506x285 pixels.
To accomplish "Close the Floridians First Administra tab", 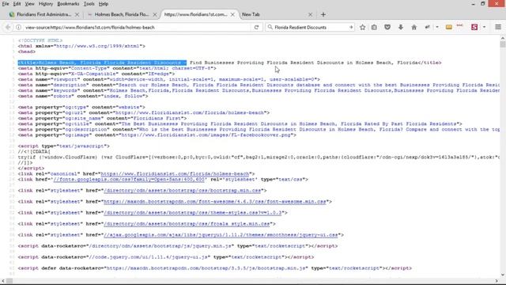I will pyautogui.click(x=77, y=14).
